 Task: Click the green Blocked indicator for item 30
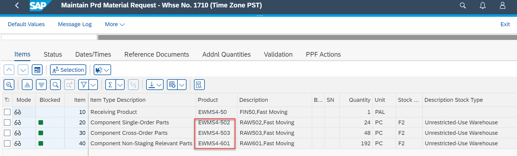tap(41, 133)
